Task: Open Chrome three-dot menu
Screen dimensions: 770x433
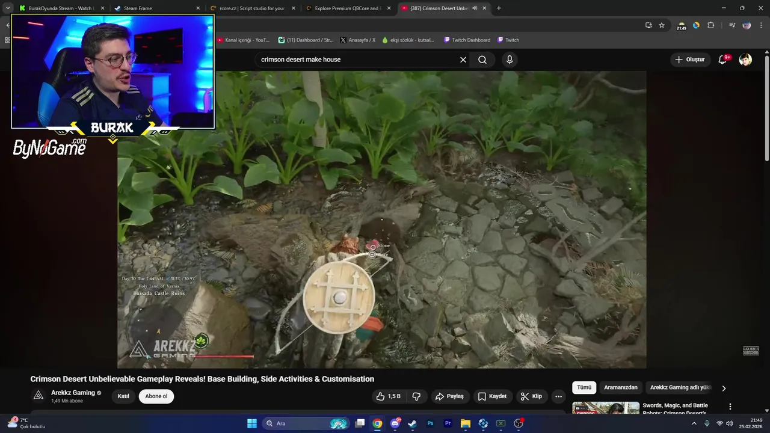Action: click(x=762, y=25)
